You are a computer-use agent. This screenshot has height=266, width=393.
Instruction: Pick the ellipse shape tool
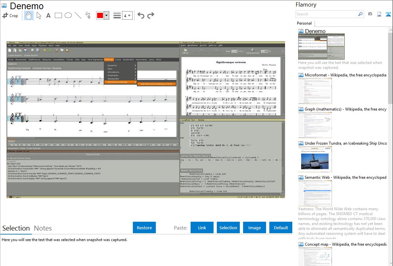(x=68, y=15)
